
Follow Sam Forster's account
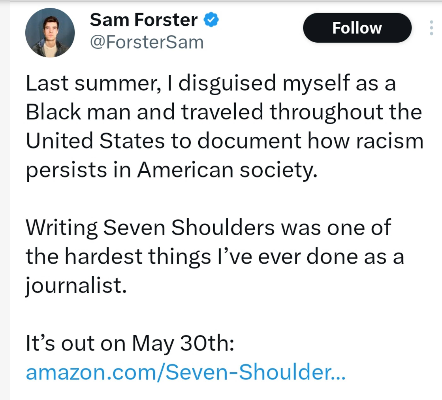pos(357,28)
